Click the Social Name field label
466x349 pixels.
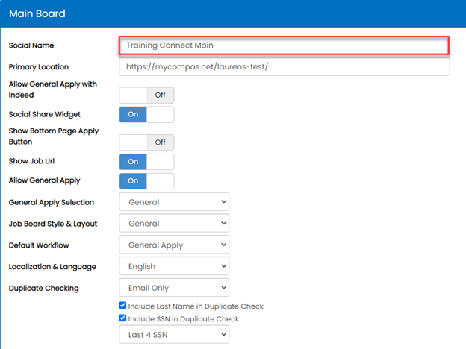pyautogui.click(x=31, y=45)
